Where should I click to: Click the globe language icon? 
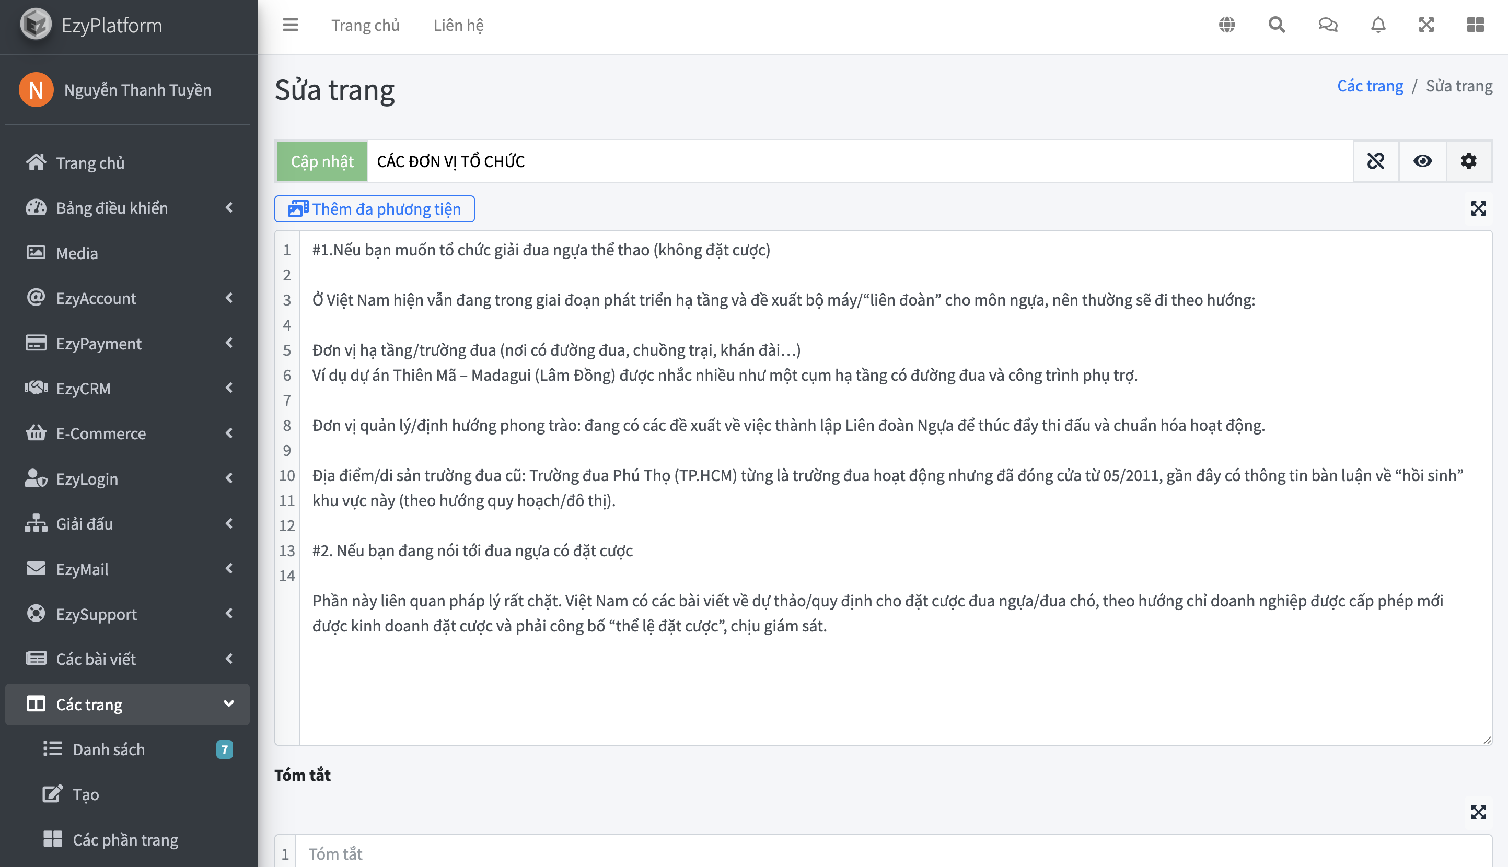point(1226,25)
